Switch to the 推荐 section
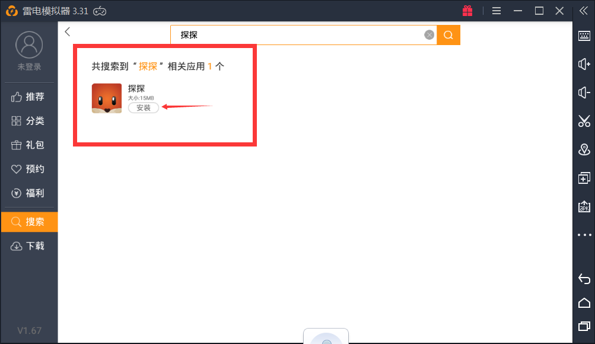 29,97
